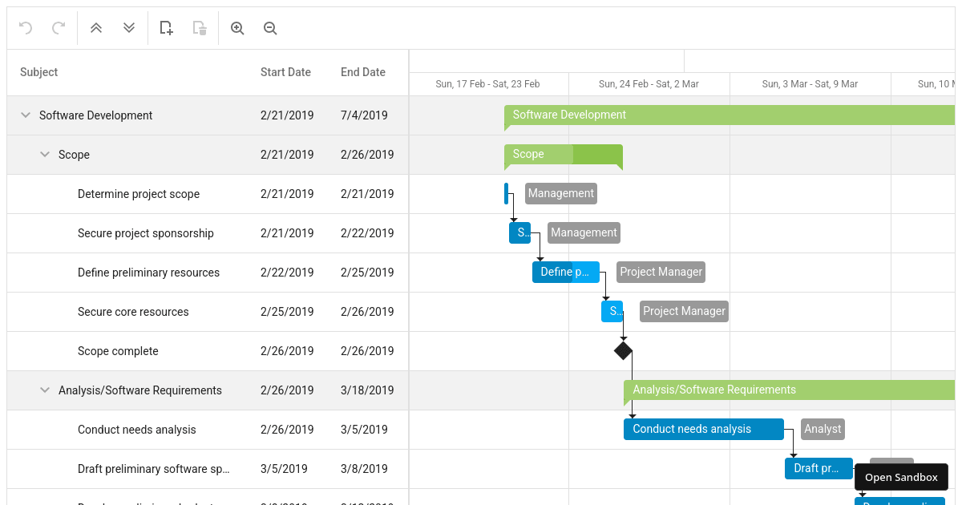Click the Conduct needs analysis task bar

click(704, 429)
